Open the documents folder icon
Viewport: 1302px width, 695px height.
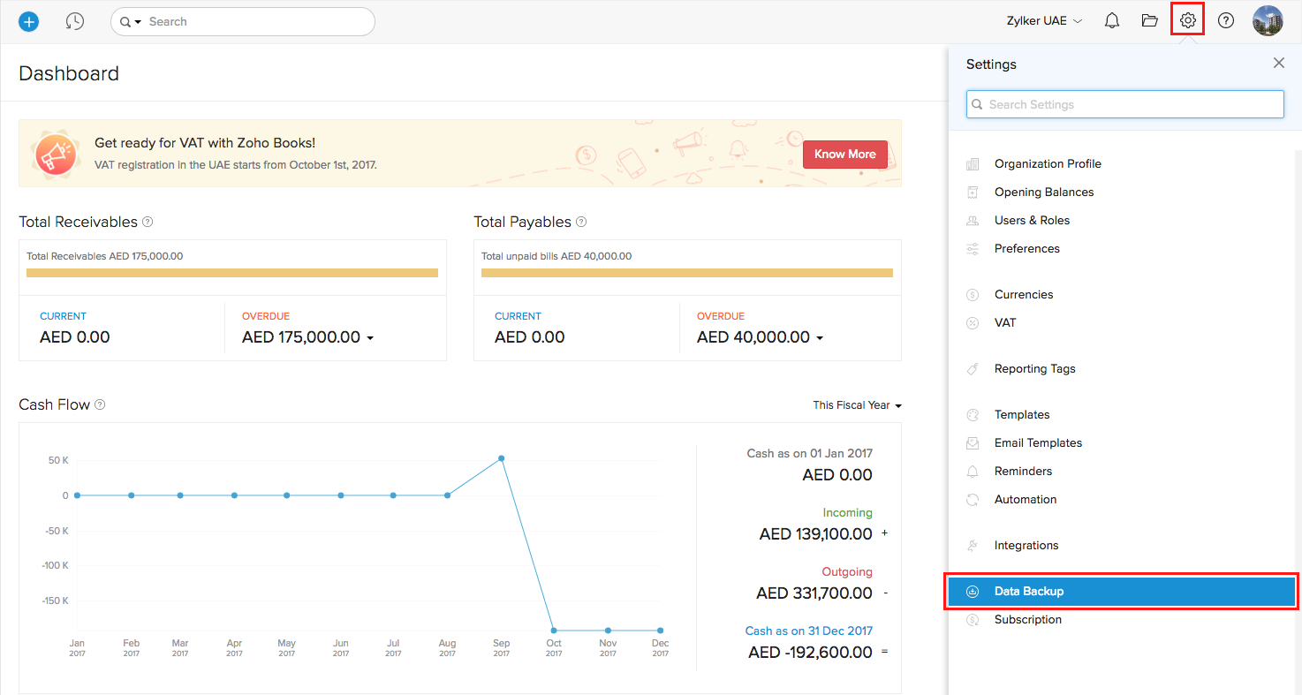[1149, 21]
